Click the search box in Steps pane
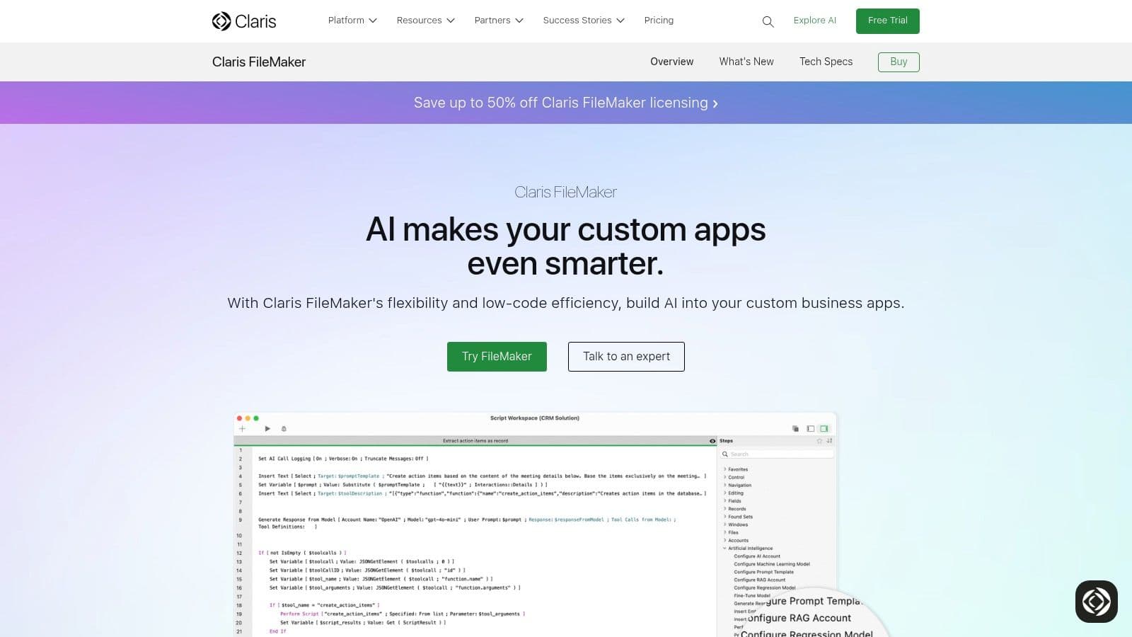Image resolution: width=1132 pixels, height=637 pixels. point(777,454)
